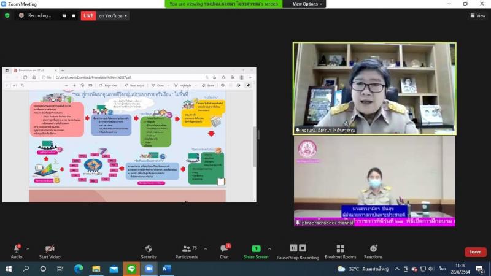Open the View Options dropdown
The width and height of the screenshot is (491, 276).
[x=307, y=4]
